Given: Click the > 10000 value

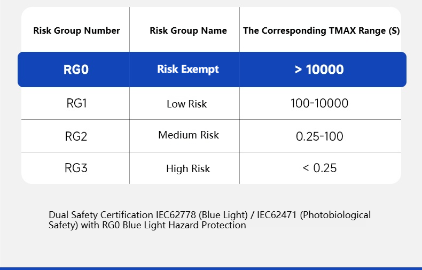Looking at the screenshot, I should point(319,70).
